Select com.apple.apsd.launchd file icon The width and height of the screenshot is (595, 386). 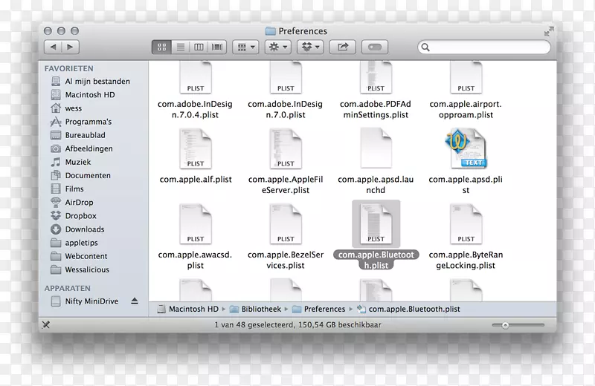[376, 148]
